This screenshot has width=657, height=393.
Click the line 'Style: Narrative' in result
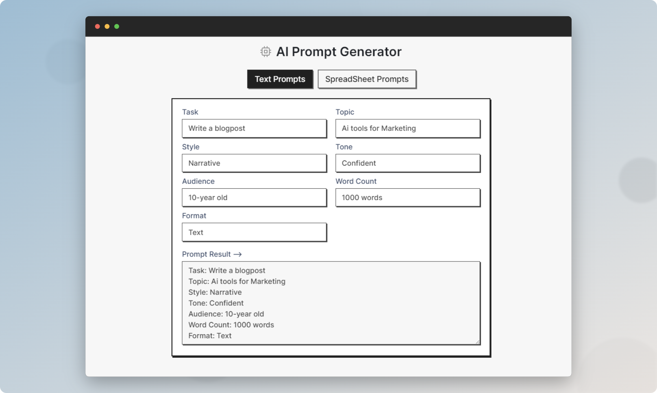click(x=215, y=292)
